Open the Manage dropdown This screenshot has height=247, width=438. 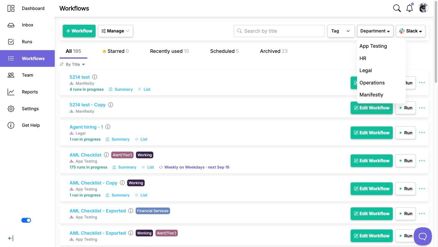pyautogui.click(x=116, y=31)
